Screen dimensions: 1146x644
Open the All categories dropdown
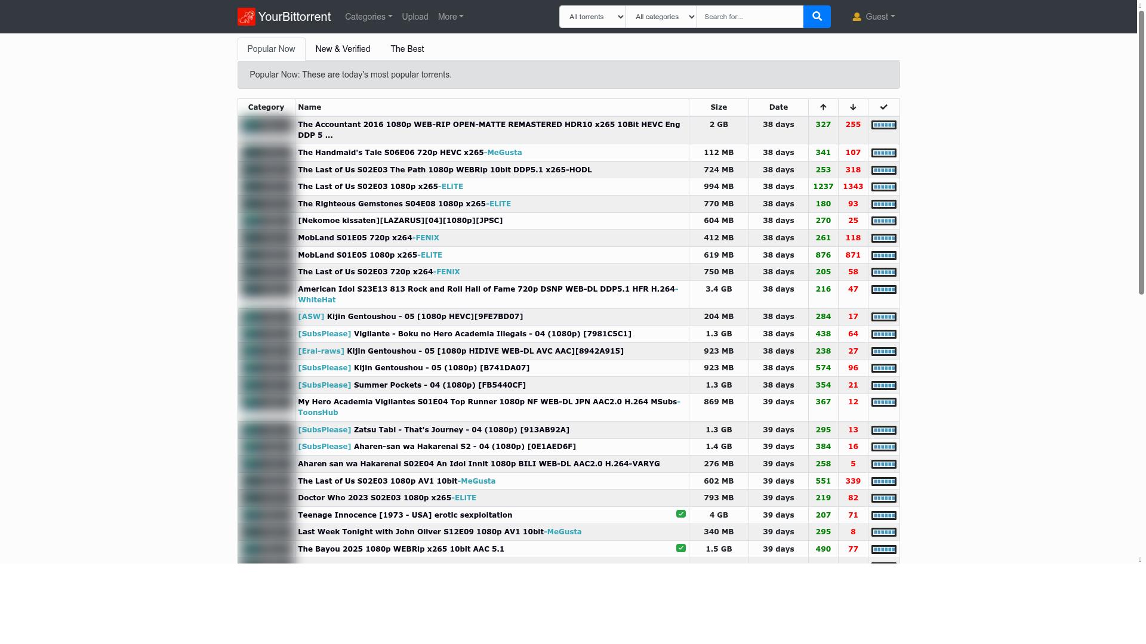pyautogui.click(x=660, y=16)
